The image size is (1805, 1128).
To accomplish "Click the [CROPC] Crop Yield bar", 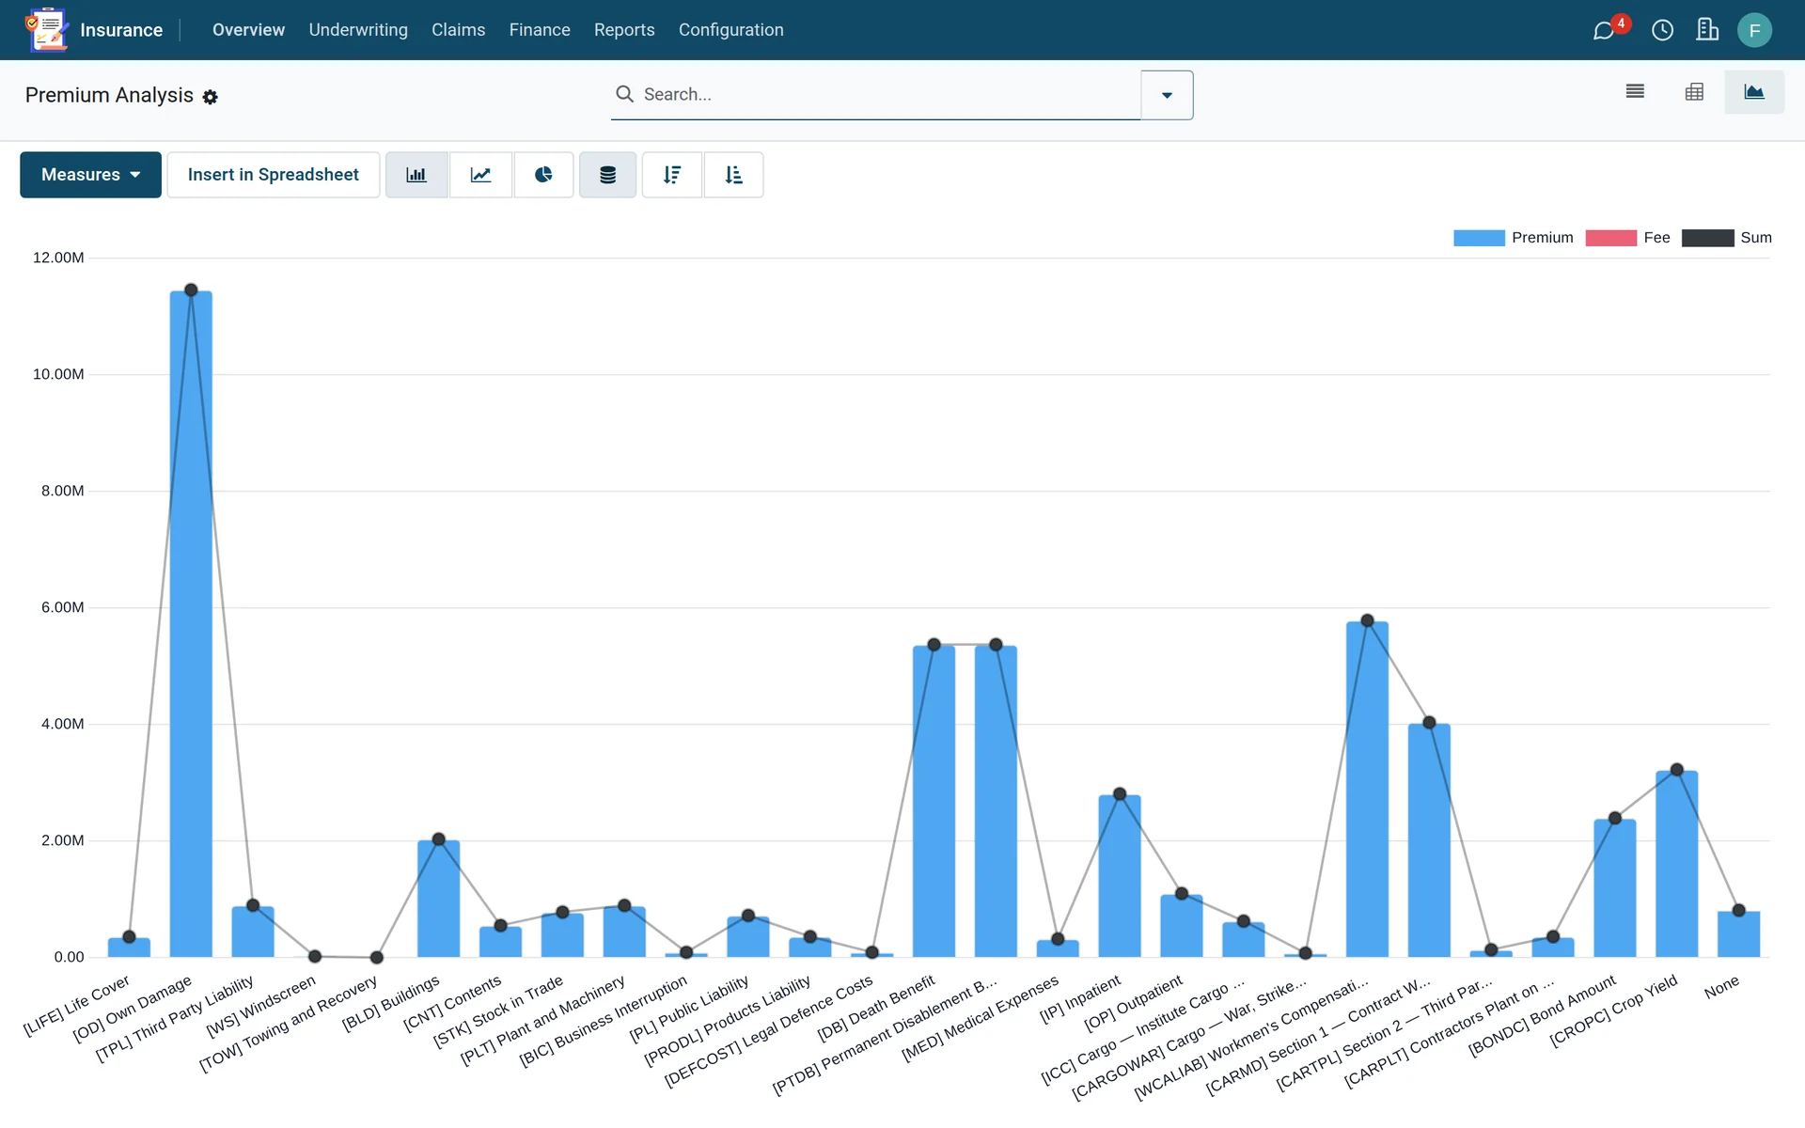I will pos(1676,864).
